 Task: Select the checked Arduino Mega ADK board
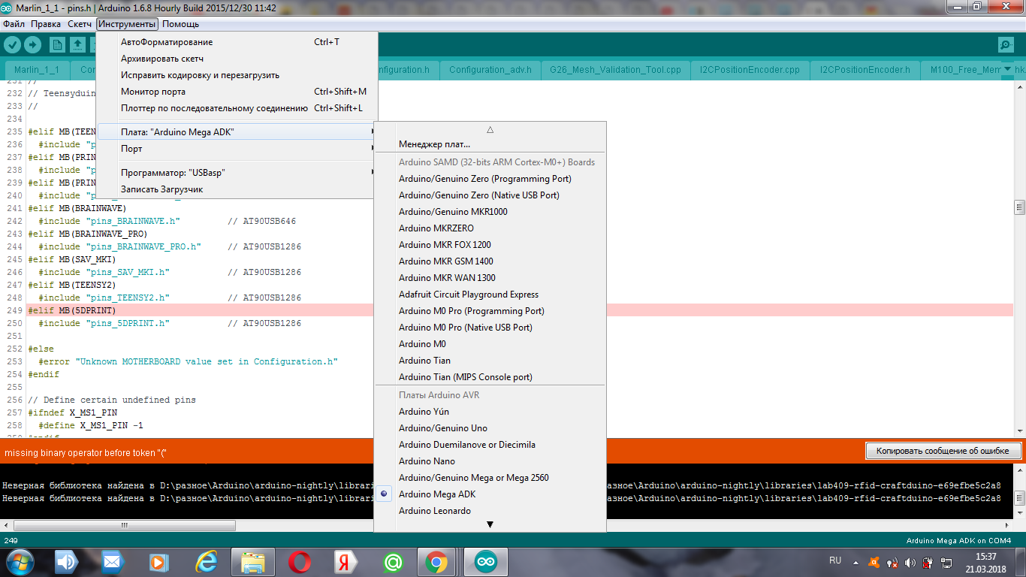(490, 494)
